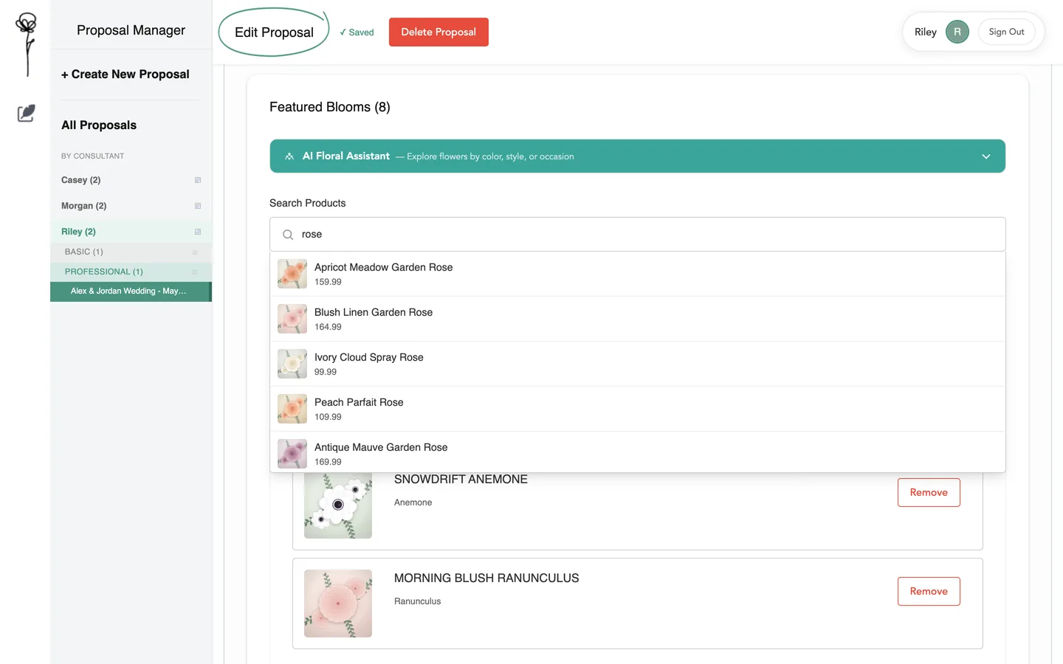Image resolution: width=1063 pixels, height=664 pixels.
Task: Open the edit note sidebar icon
Action: tap(26, 113)
